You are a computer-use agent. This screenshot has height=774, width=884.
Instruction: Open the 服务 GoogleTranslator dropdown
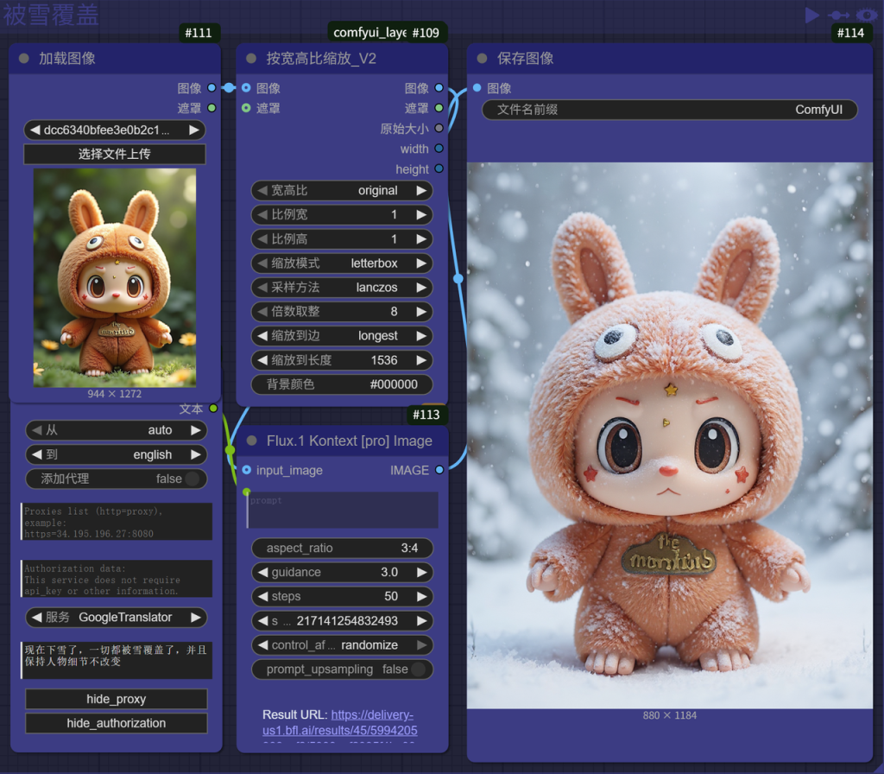coord(116,618)
